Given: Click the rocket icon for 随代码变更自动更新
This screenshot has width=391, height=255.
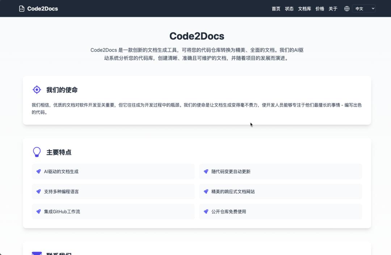Looking at the screenshot, I should pyautogui.click(x=206, y=171).
